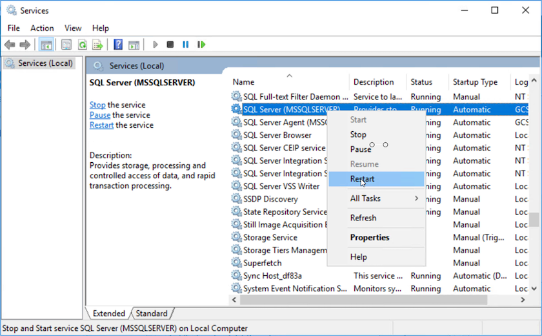Click the Restart Service toolbar icon
The image size is (542, 336).
pos(201,45)
